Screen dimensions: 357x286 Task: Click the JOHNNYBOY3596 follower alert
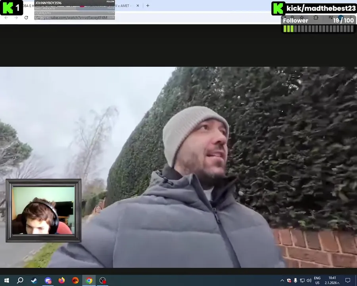click(x=75, y=3)
